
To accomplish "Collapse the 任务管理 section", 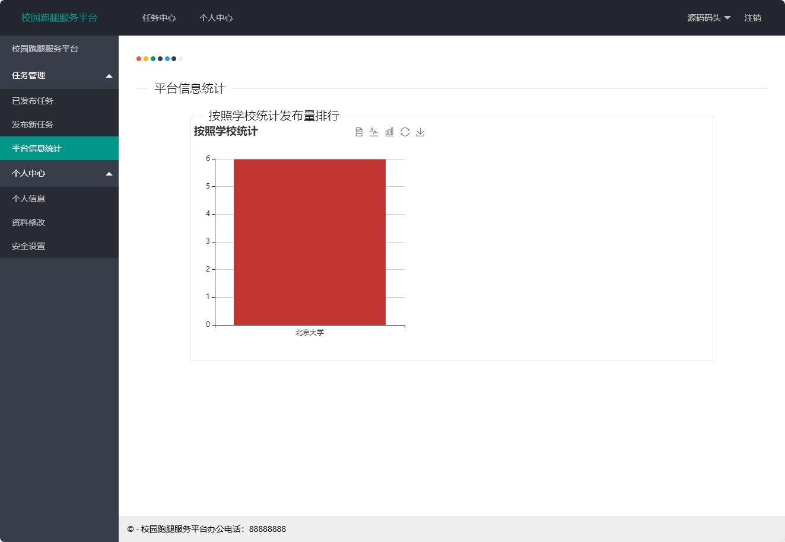I will pyautogui.click(x=59, y=75).
